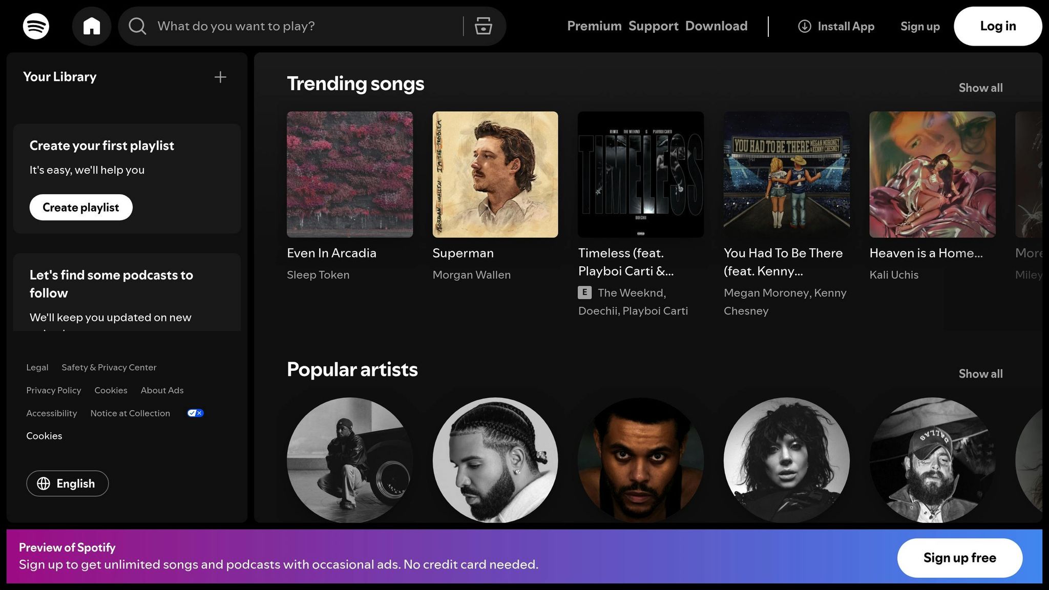Click the Install App download icon

coord(804,26)
